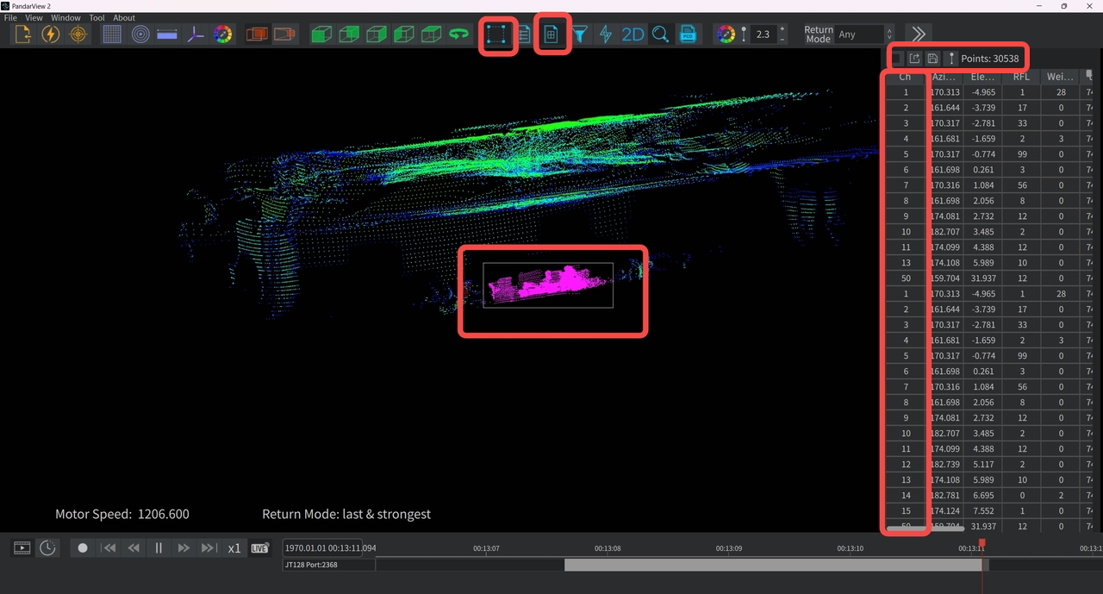This screenshot has height=594, width=1103.
Task: Show the coordinate axes icon
Action: [x=196, y=34]
